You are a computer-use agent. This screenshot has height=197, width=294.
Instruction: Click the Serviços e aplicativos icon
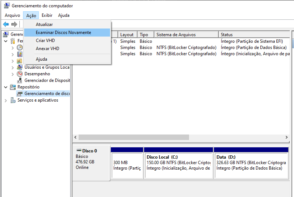point(13,100)
